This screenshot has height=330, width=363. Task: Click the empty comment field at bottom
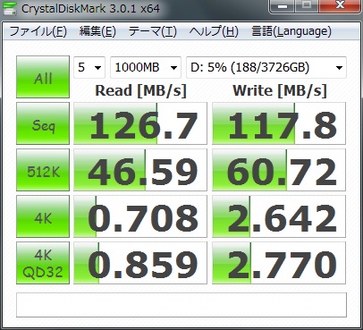[x=181, y=305]
